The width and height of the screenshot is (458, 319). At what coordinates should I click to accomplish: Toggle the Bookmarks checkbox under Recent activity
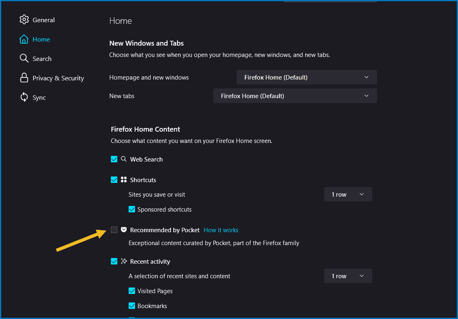(132, 306)
